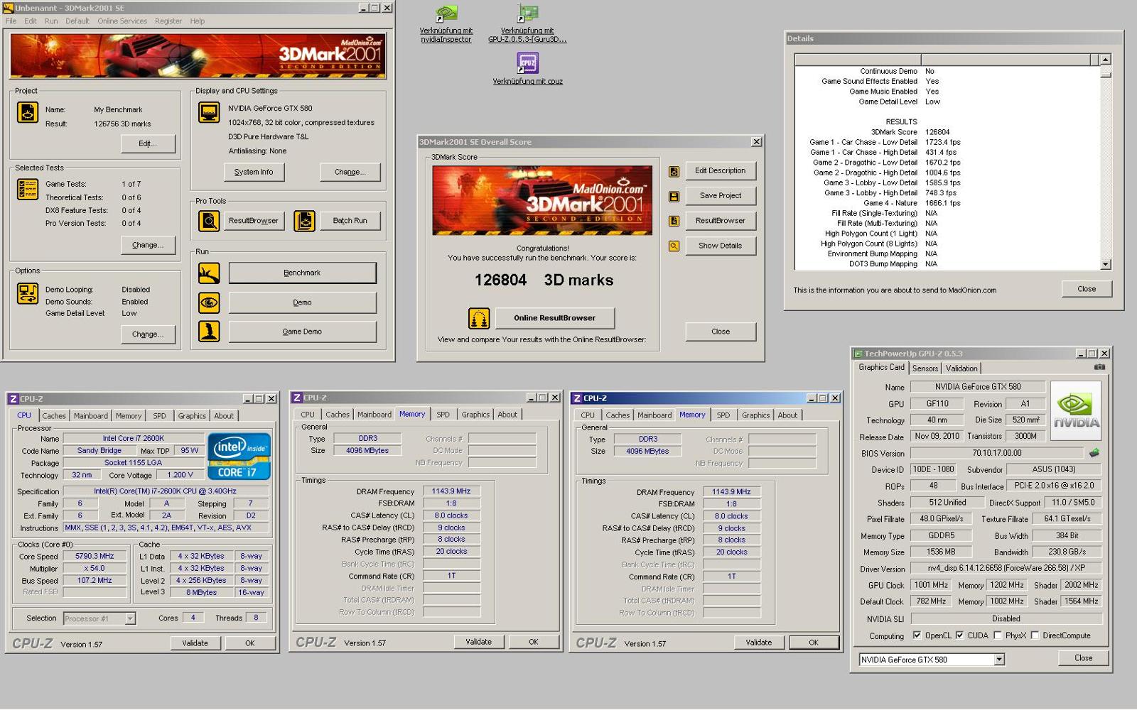Click the Driver Version field in GPU-Z
This screenshot has width=1137, height=710.
pyautogui.click(x=1006, y=569)
